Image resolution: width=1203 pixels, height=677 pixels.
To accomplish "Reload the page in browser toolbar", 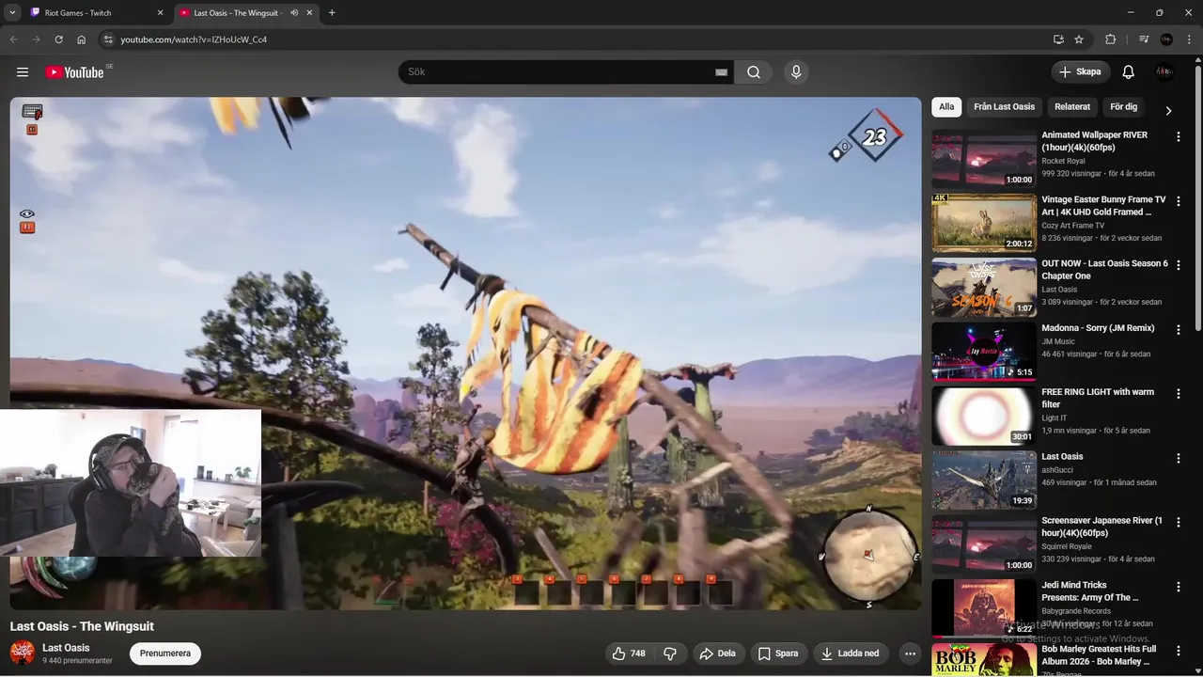I will 58,39.
